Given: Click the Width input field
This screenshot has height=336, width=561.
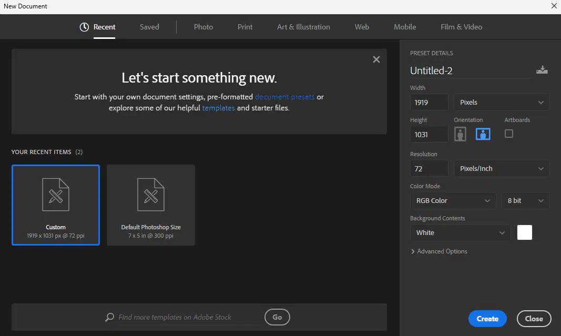Looking at the screenshot, I should [429, 103].
